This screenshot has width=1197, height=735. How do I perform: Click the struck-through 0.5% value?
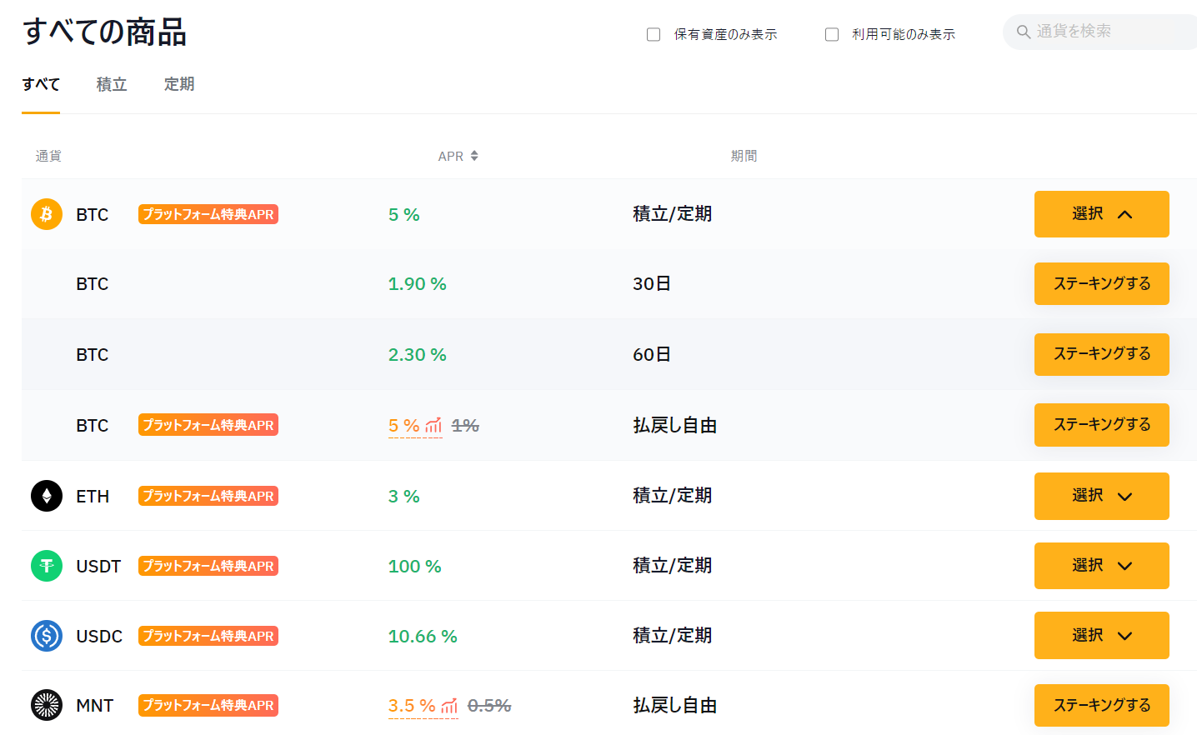tap(489, 706)
